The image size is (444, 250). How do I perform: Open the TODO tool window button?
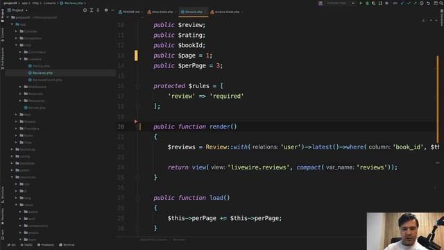pos(26,245)
